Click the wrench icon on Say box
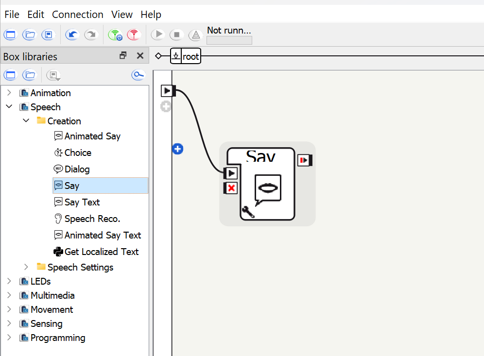 click(247, 212)
